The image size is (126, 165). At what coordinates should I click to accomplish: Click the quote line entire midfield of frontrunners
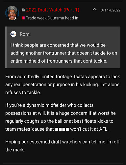(59, 61)
